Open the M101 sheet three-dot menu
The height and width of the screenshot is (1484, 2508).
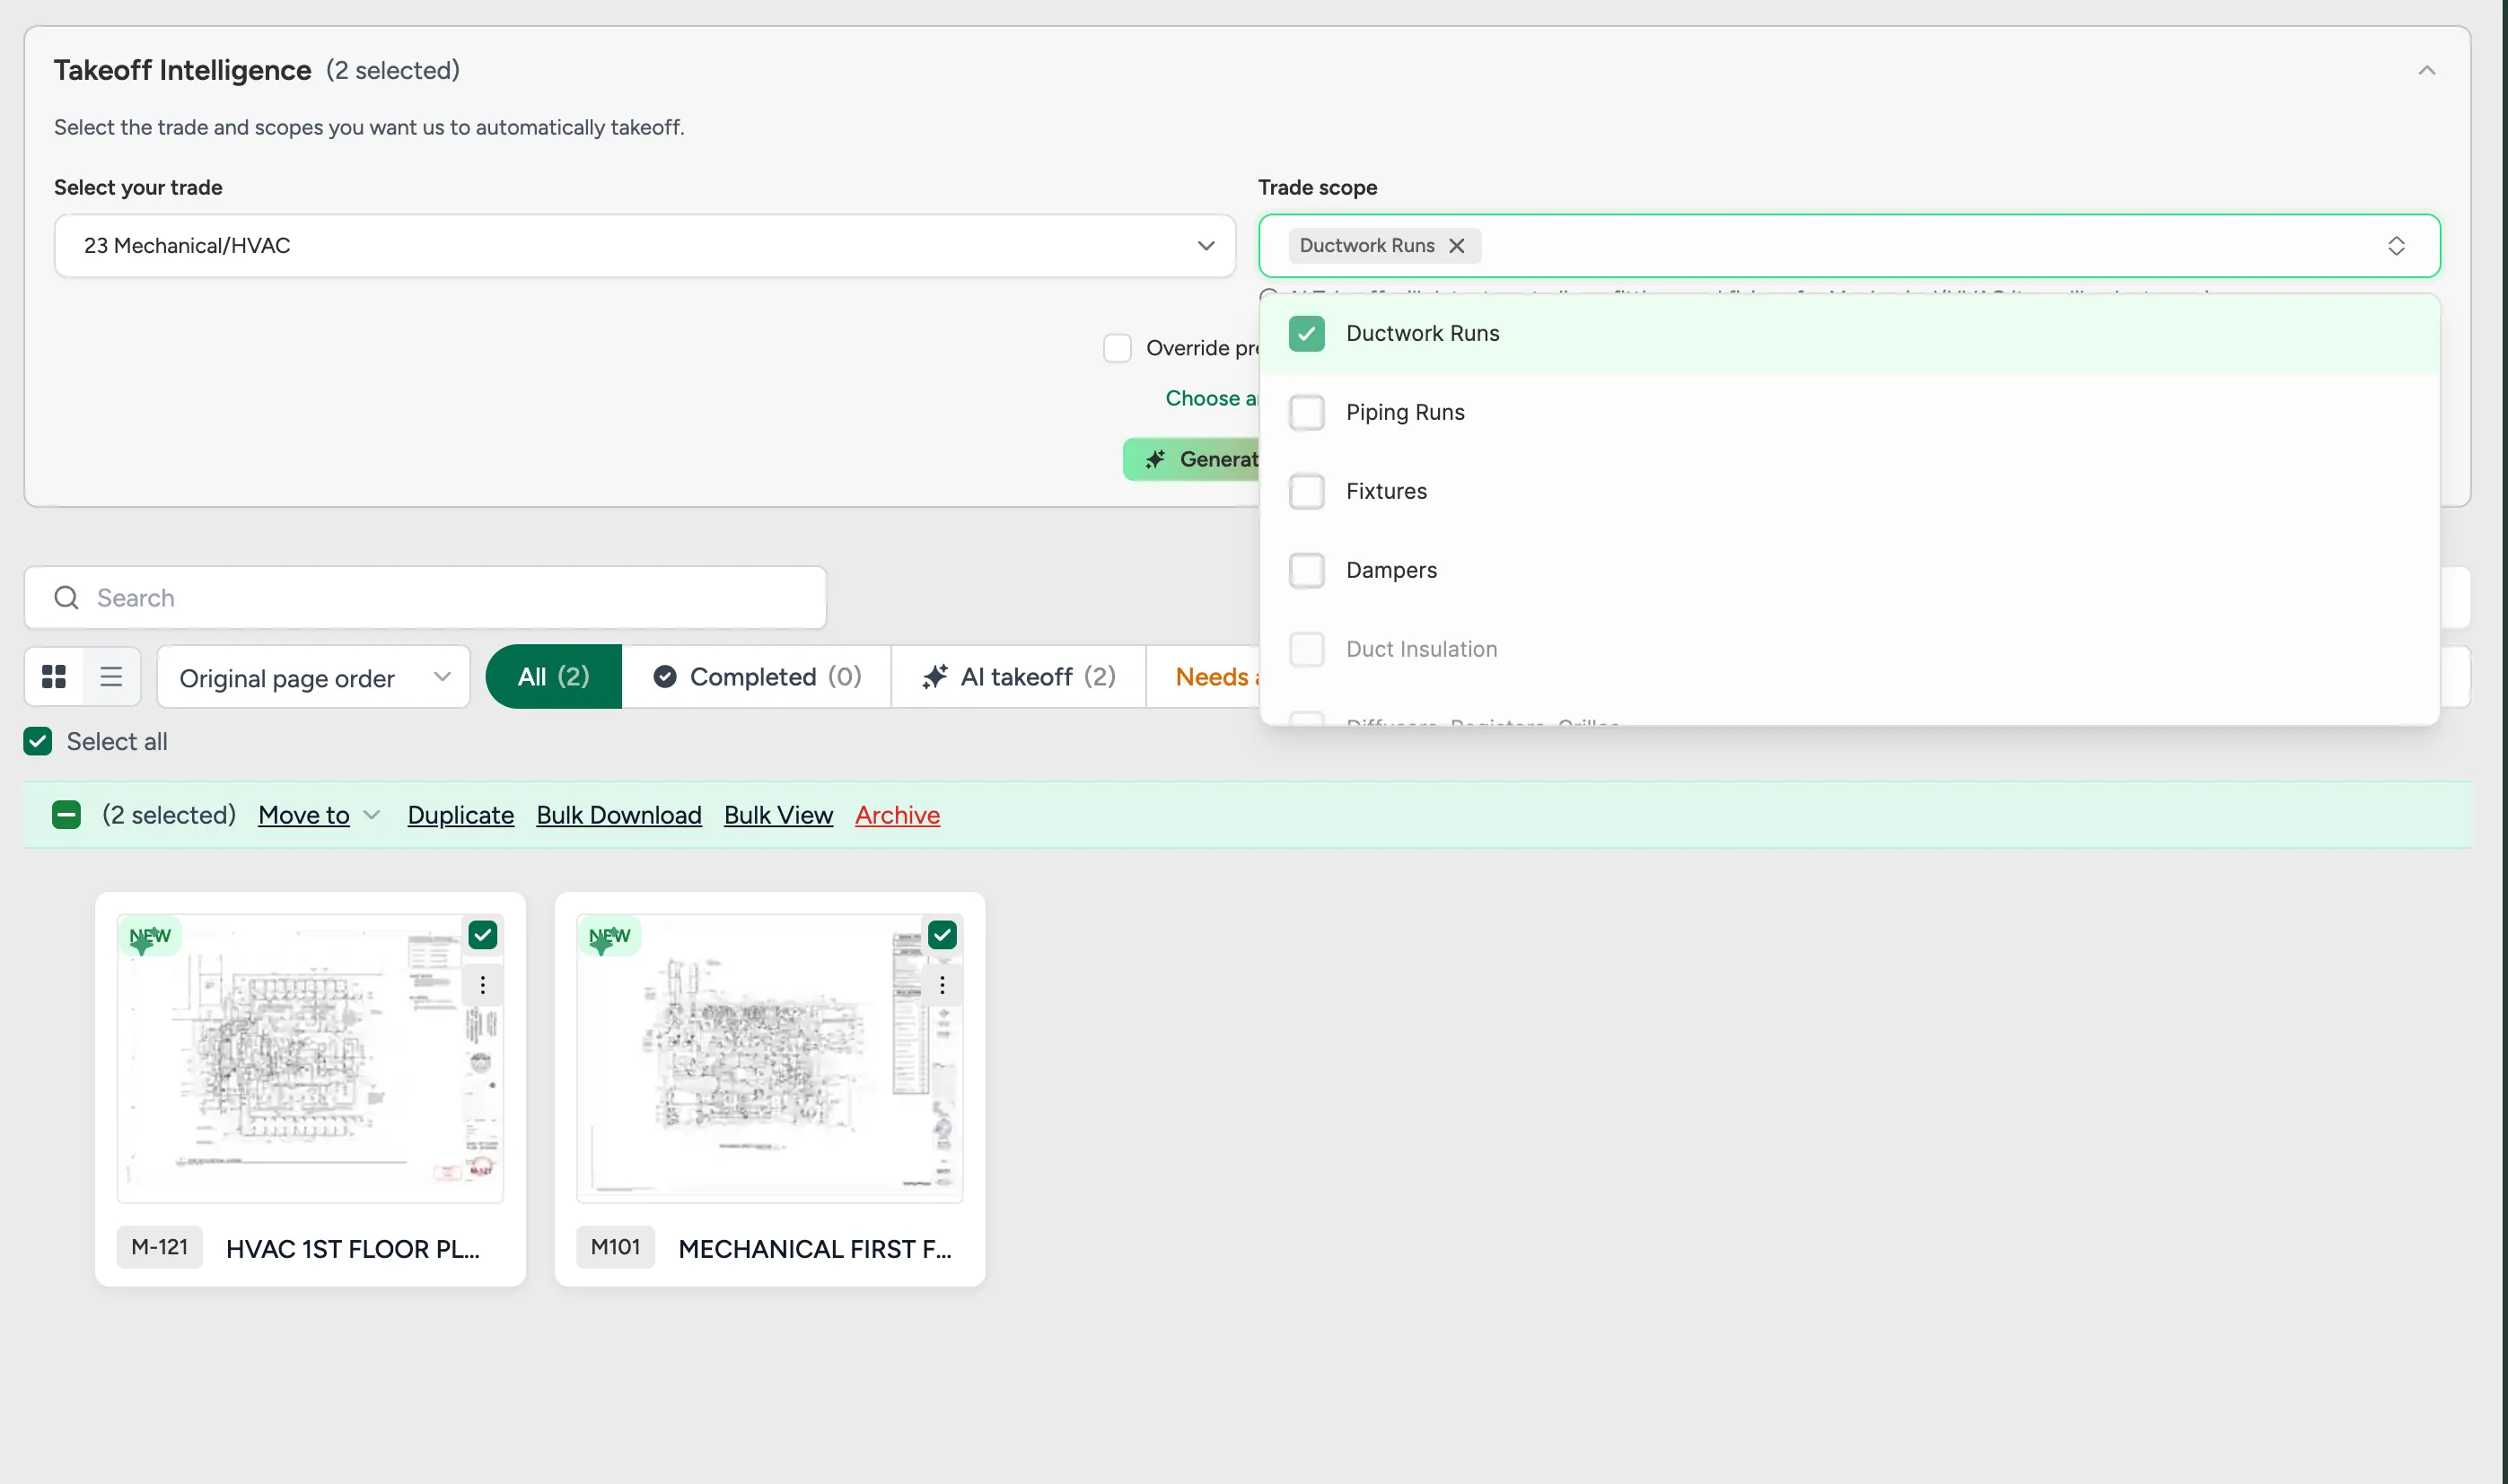point(943,985)
